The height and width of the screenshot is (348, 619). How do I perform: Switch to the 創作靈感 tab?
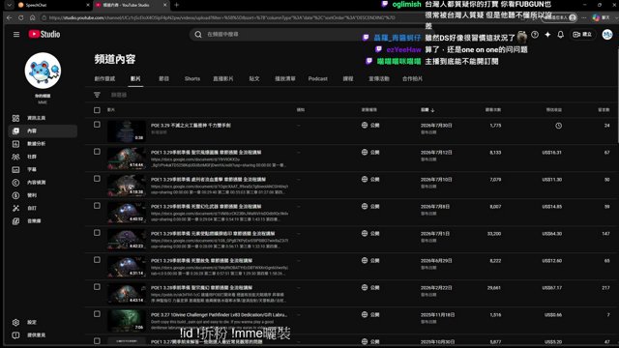point(104,79)
